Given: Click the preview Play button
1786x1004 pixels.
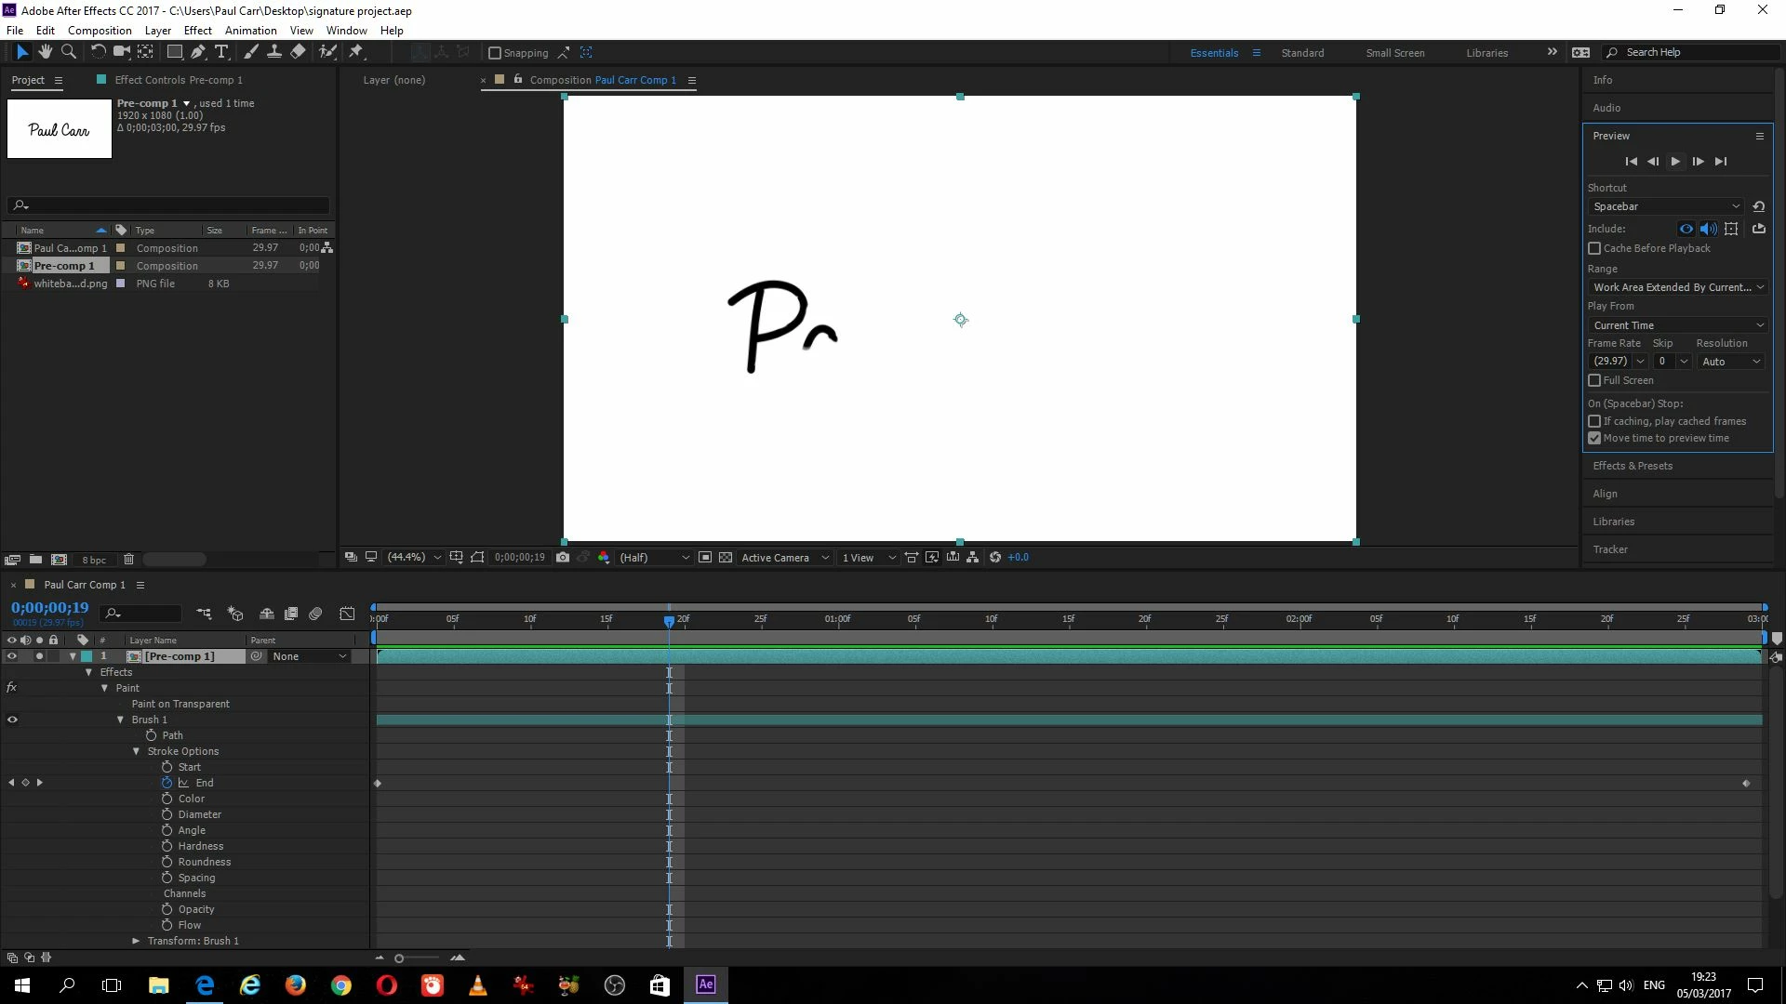Looking at the screenshot, I should [1675, 161].
